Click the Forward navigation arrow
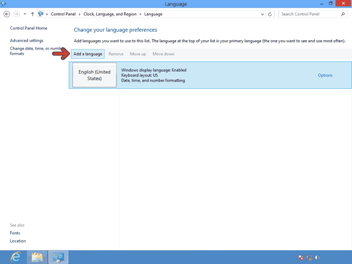The image size is (352, 264). (x=16, y=14)
